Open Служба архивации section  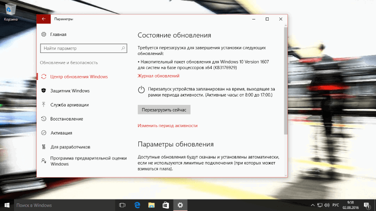(70, 105)
